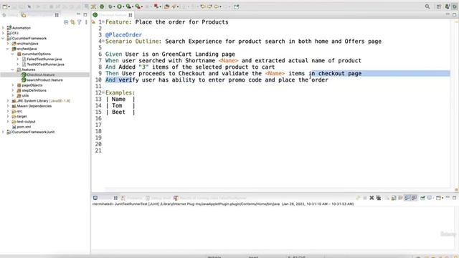Click the @PlaceOrder tag text
The height and width of the screenshot is (258, 459).
(x=123, y=35)
